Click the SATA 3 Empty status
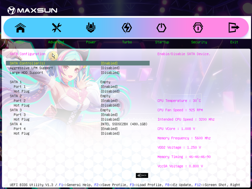The width and height of the screenshot is (252, 189). pyautogui.click(x=105, y=110)
